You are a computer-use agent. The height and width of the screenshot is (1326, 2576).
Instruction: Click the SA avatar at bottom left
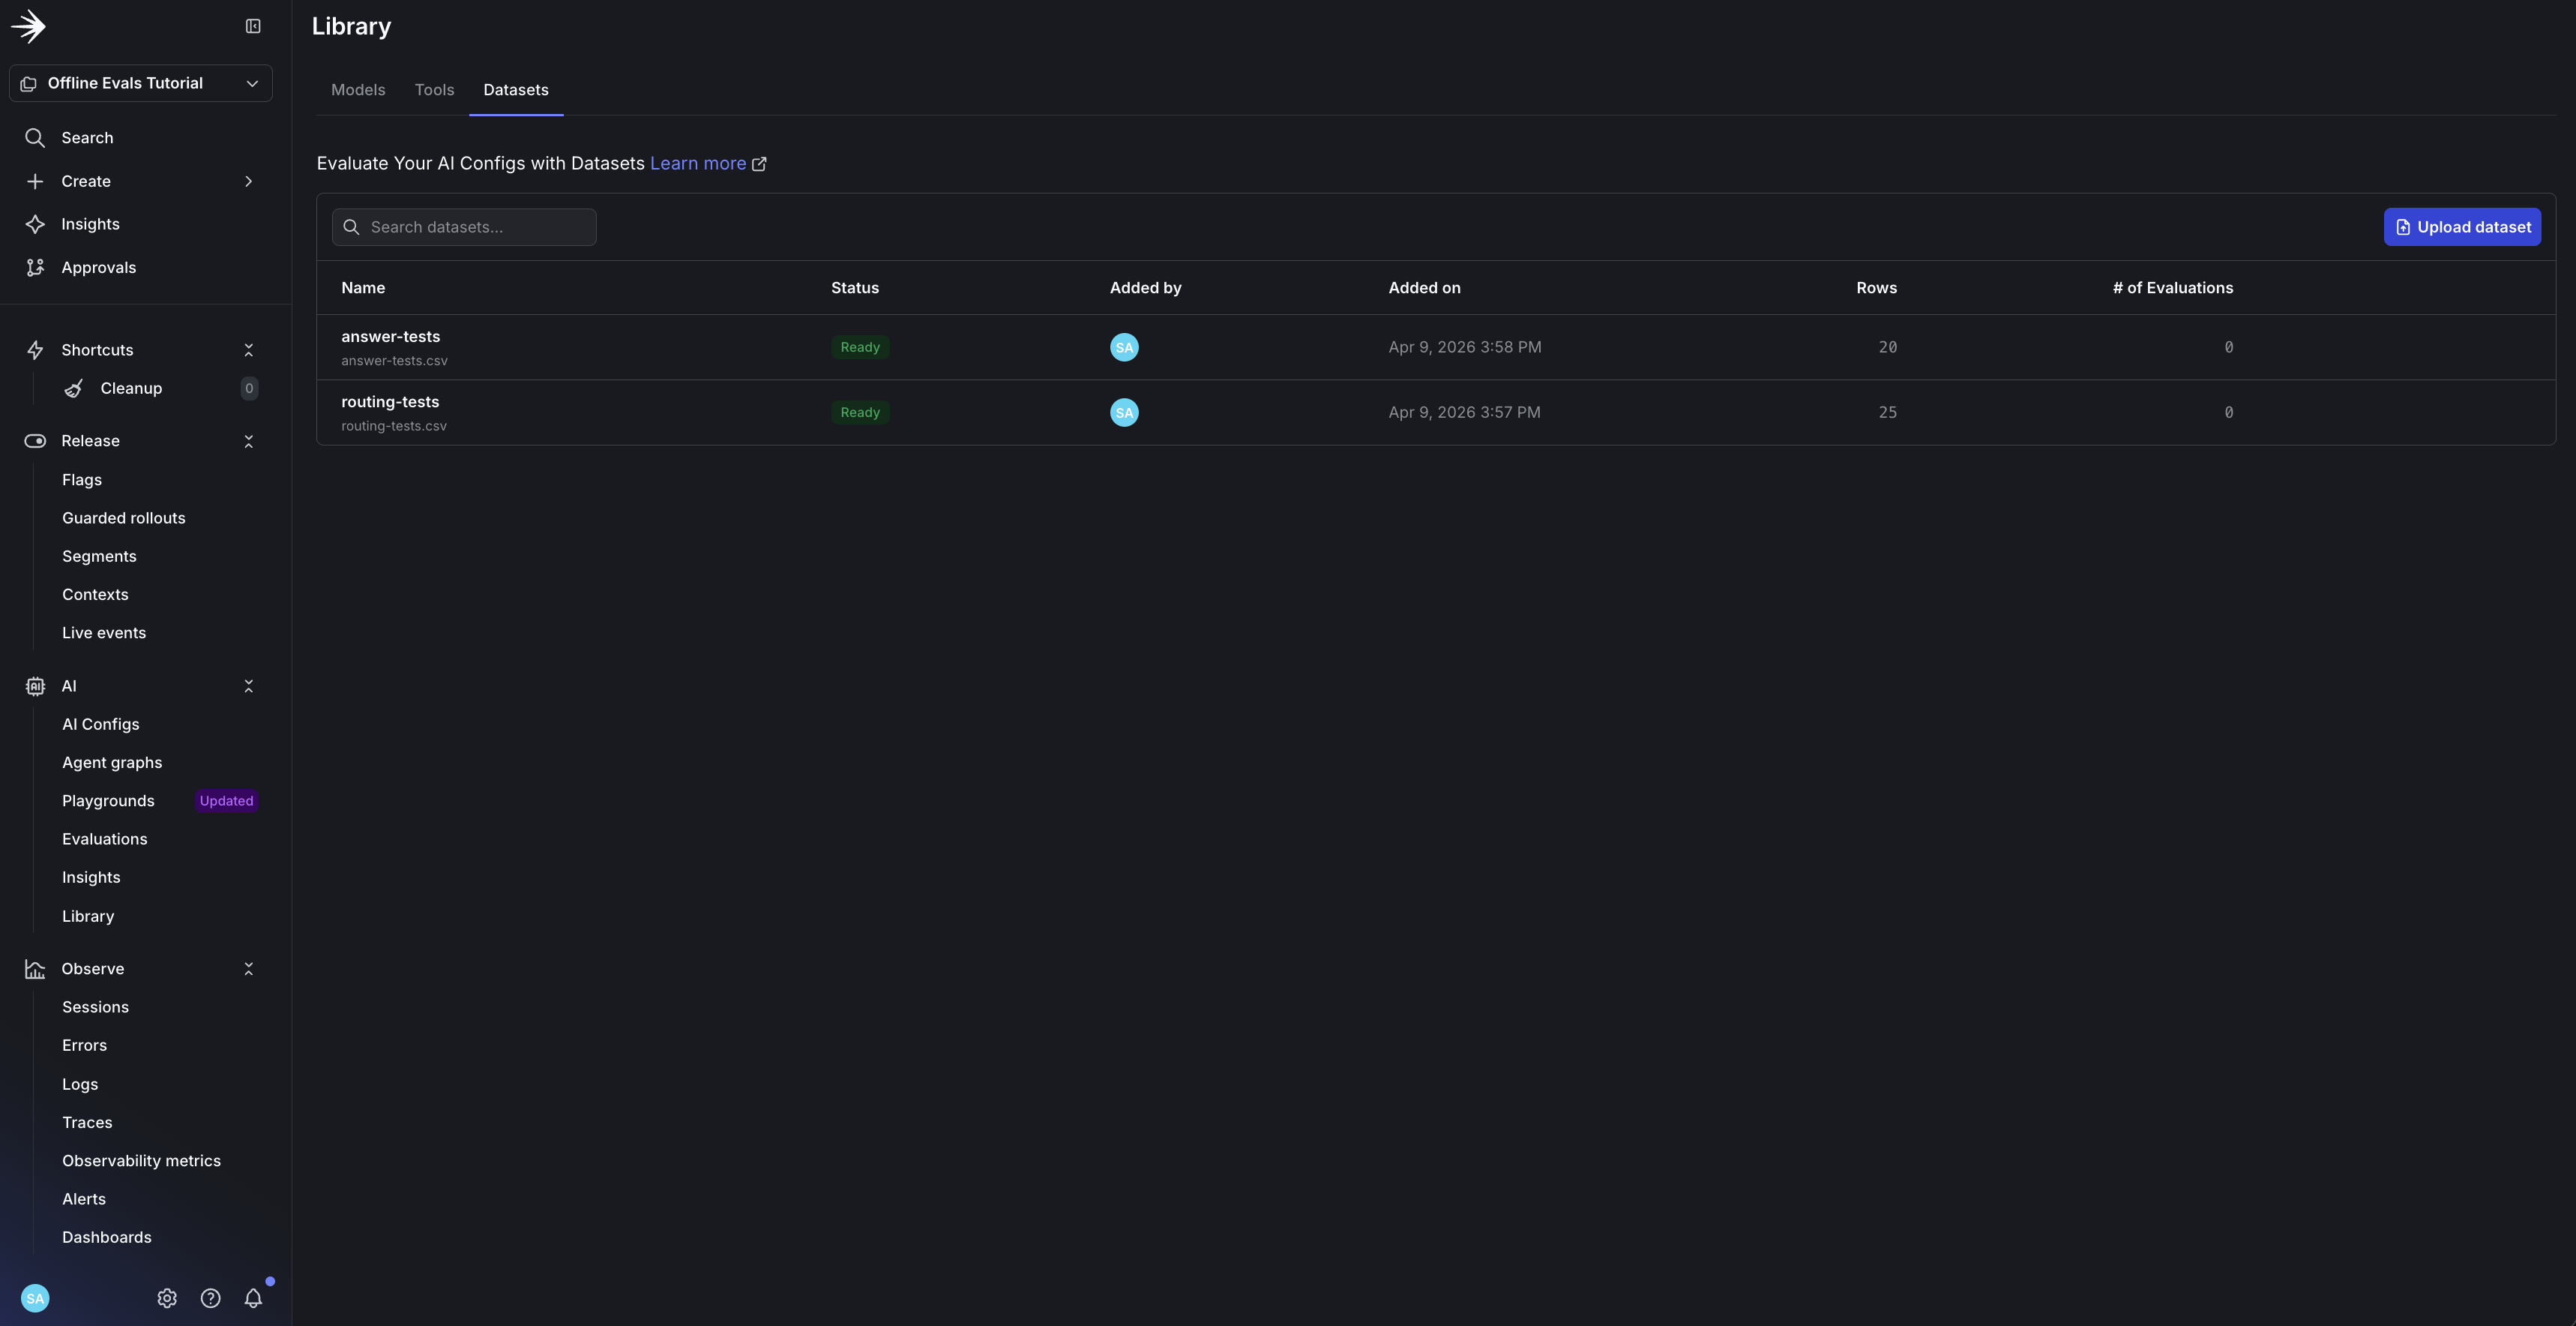35,1297
